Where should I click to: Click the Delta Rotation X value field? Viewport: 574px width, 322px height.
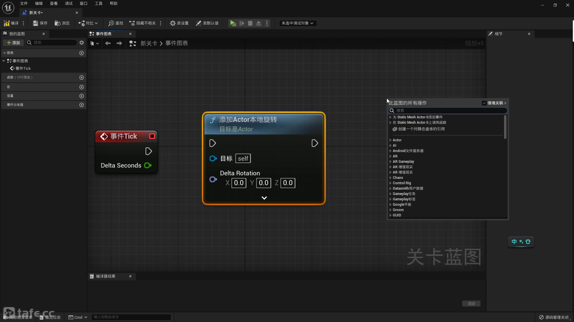(239, 183)
